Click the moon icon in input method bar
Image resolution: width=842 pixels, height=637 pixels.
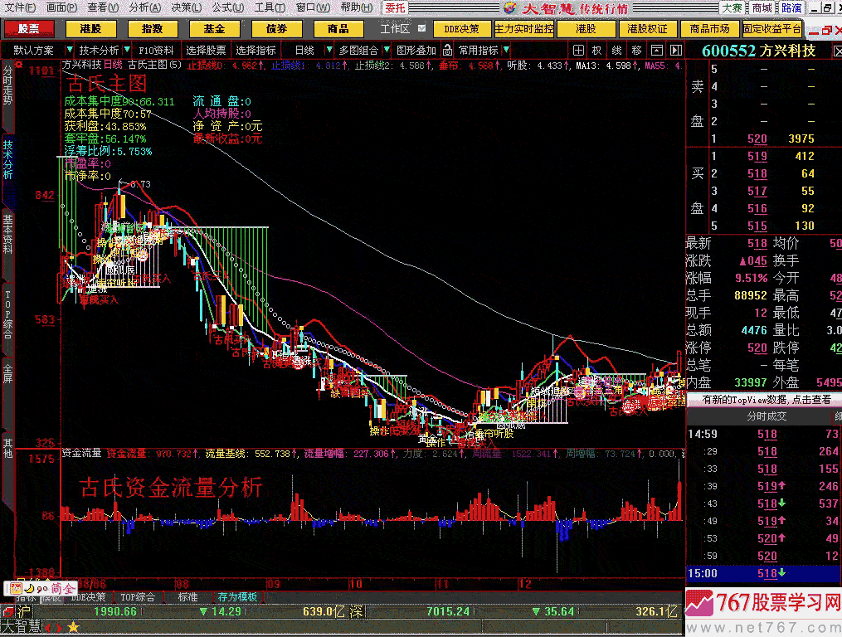(29, 589)
